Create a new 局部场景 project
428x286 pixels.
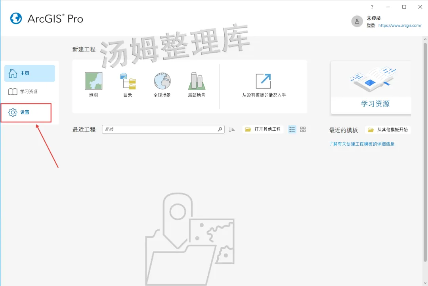197,85
